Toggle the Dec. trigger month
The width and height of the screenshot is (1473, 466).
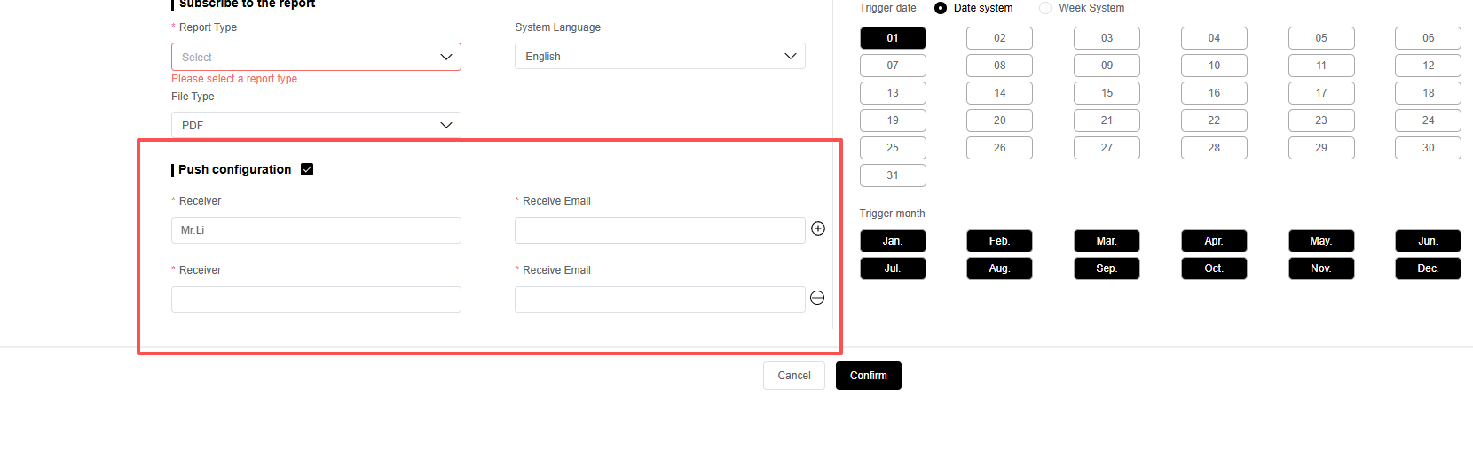pos(1427,268)
